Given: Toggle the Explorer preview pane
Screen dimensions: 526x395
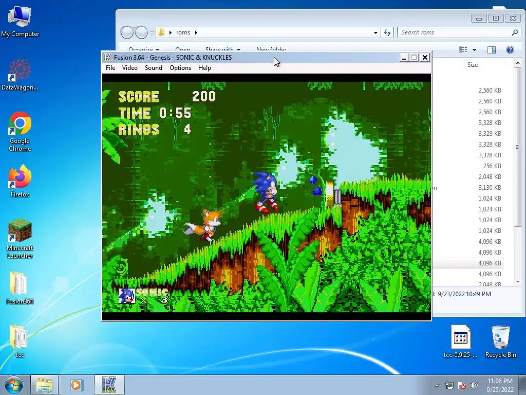Looking at the screenshot, I should click(492, 50).
